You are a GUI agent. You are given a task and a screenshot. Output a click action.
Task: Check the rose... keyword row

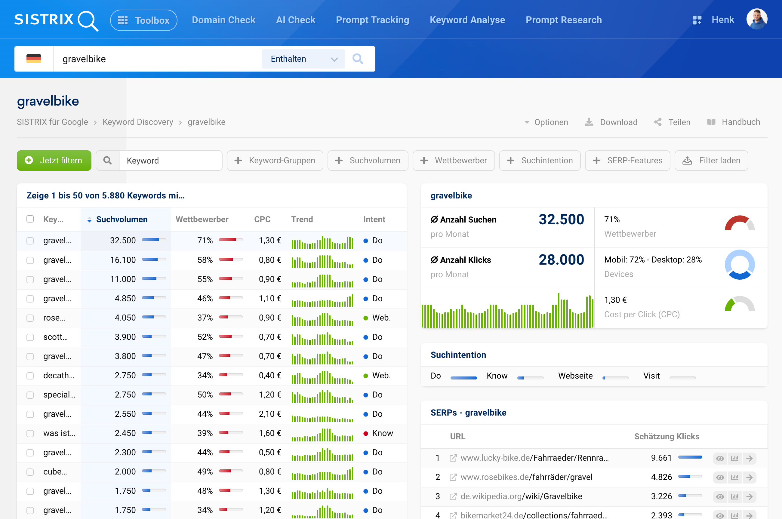click(x=30, y=318)
